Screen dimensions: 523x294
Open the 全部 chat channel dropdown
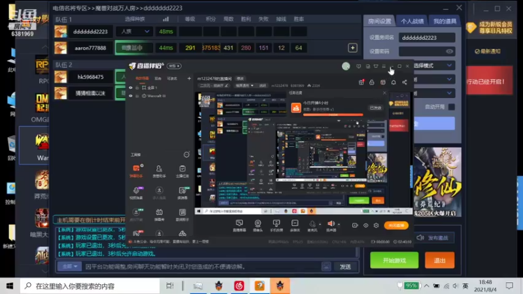point(70,267)
